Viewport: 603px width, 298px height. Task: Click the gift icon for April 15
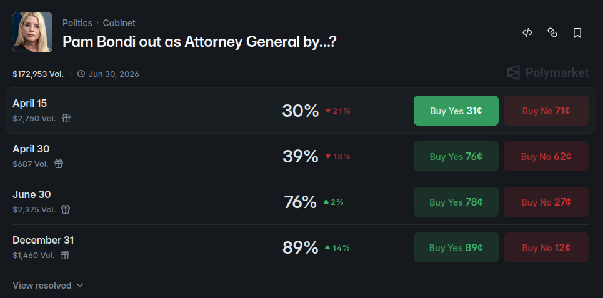point(66,118)
